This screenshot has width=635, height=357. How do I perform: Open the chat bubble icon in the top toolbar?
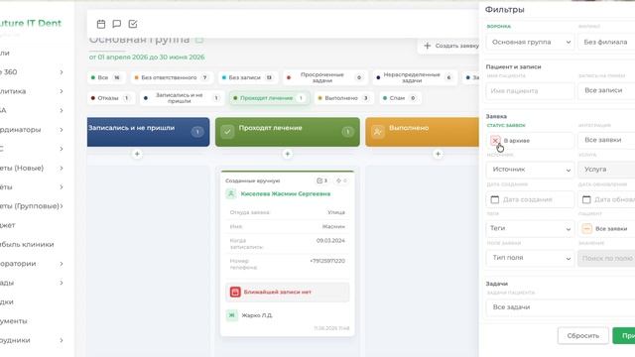pos(117,24)
